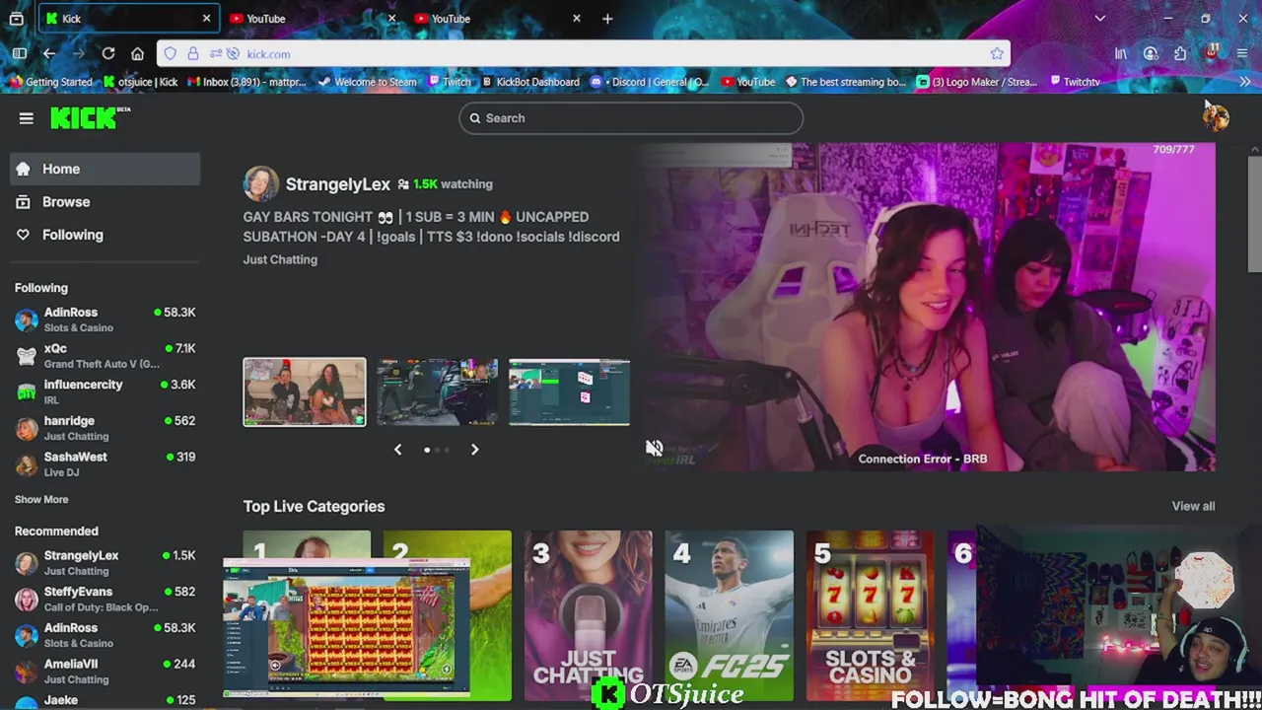List all tabs dropdown arrow
Image resolution: width=1262 pixels, height=710 pixels.
point(1100,19)
